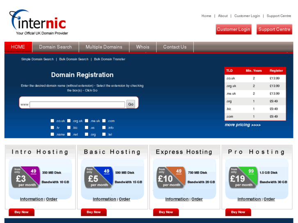This screenshot has height=223, width=298.
Task: Click the Domain Registration heading
Action: click(82, 75)
